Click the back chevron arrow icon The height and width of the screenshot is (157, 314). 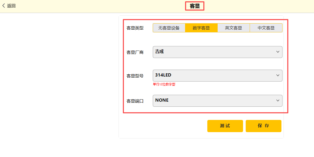click(4, 6)
